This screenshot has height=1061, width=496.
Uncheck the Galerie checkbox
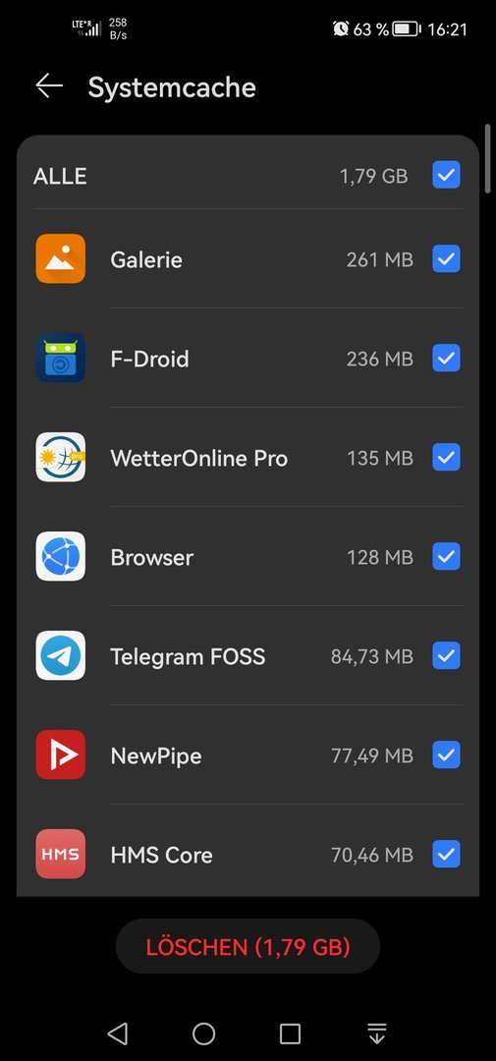pos(447,258)
